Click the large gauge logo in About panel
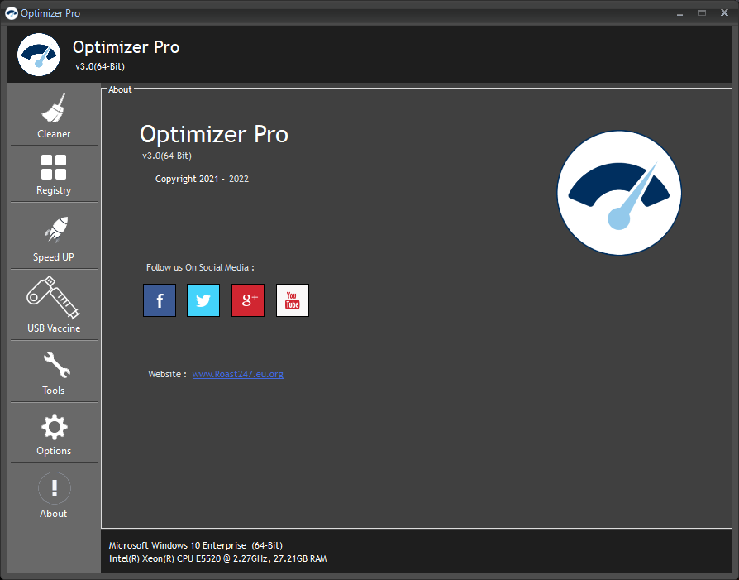This screenshot has height=580, width=739. (x=619, y=193)
